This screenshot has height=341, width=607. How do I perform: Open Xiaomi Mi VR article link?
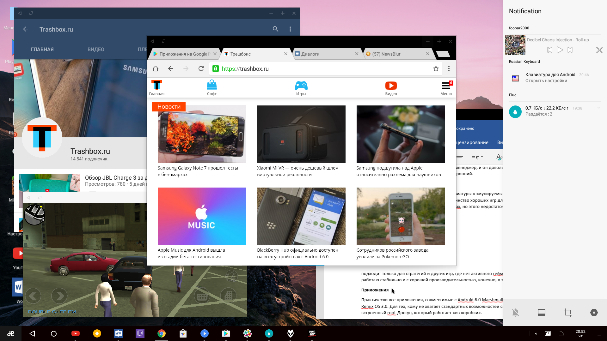point(297,171)
